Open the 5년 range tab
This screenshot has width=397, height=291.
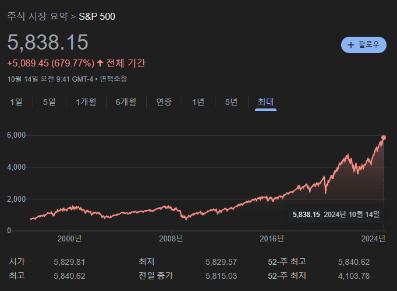pyautogui.click(x=231, y=102)
